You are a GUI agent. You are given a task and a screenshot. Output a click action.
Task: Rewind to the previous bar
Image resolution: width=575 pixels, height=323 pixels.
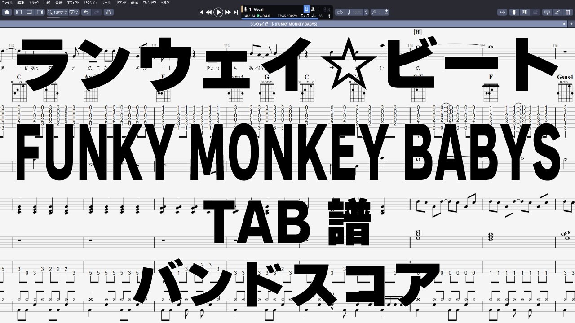[209, 12]
